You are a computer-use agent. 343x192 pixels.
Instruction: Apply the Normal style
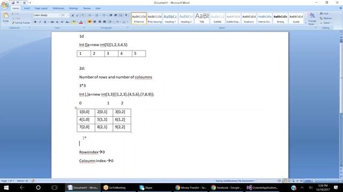[139, 19]
